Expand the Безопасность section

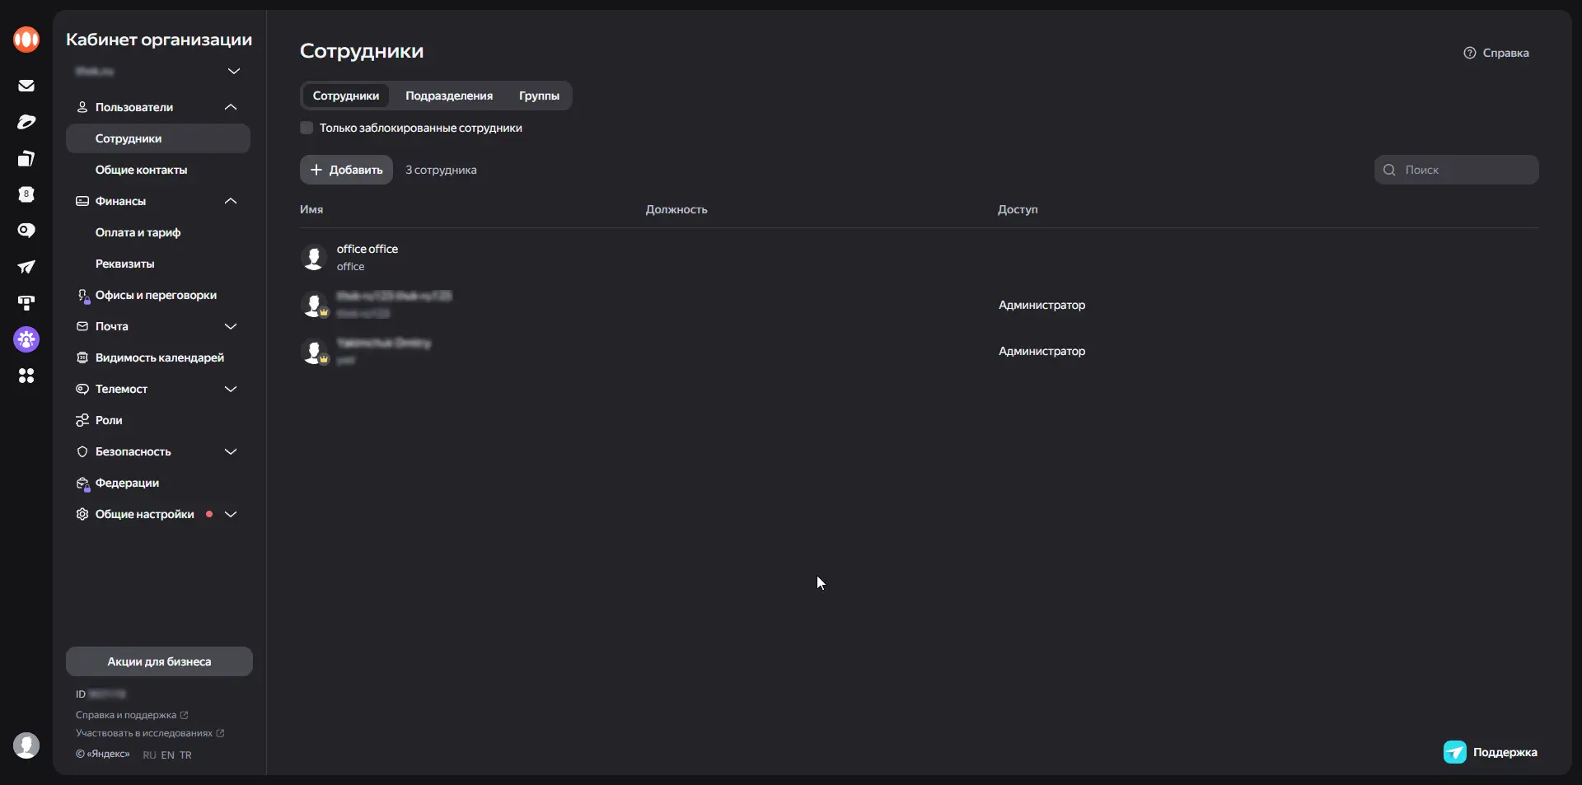tap(231, 451)
